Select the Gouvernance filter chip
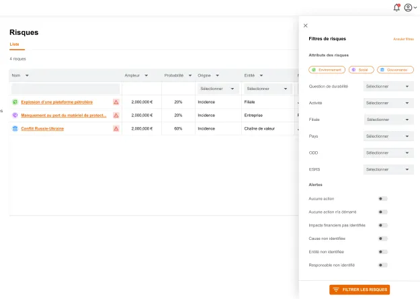 point(395,70)
